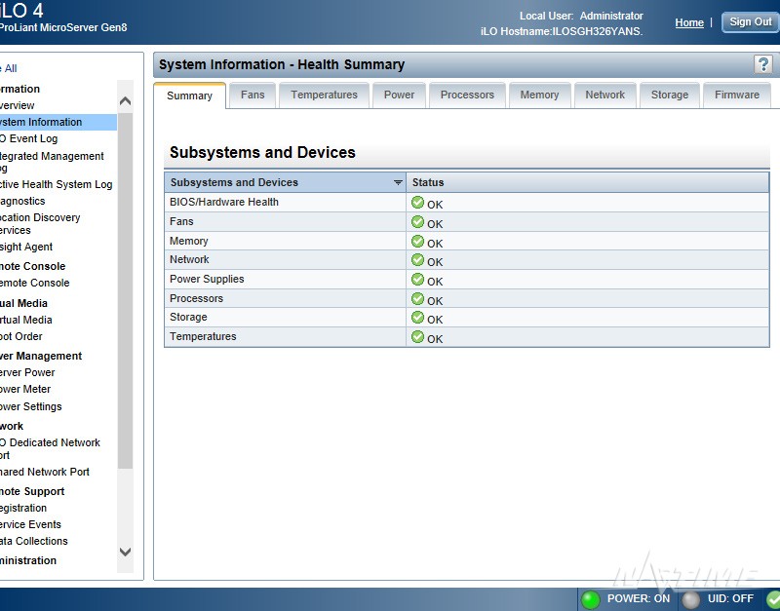Open the help question mark icon
Image resolution: width=780 pixels, height=611 pixels.
(x=763, y=64)
